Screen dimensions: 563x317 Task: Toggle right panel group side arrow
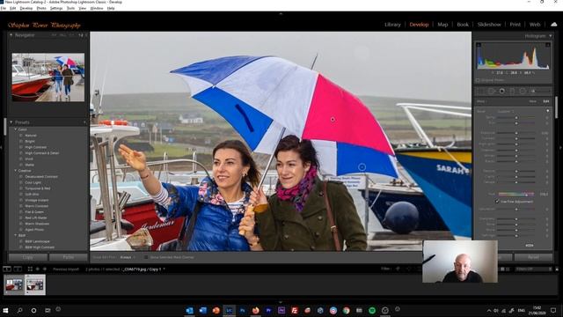[561, 147]
